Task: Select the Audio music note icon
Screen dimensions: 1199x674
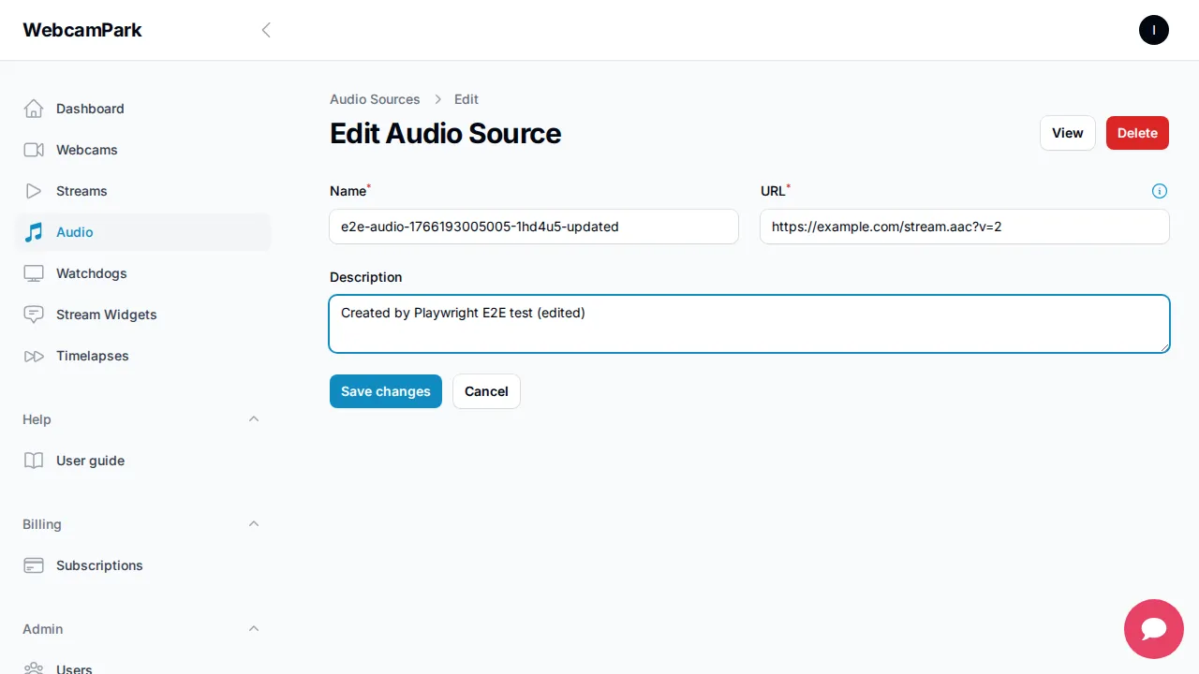Action: click(33, 232)
